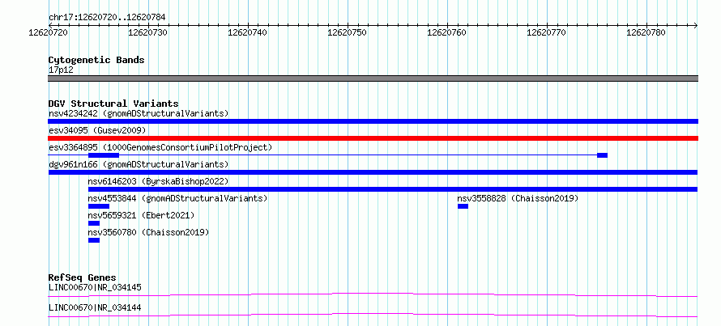Select the magenta NR_034145 gene line
This screenshot has height=326, width=721.
point(373,294)
